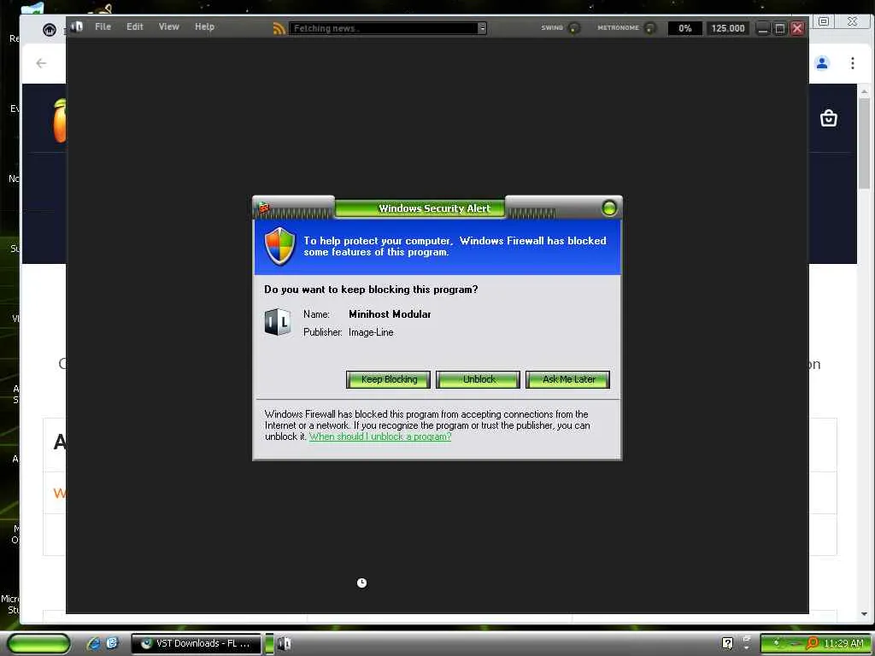This screenshot has height=656, width=875.
Task: Click the browser page vertical scrollbar thumb
Action: coord(864,143)
